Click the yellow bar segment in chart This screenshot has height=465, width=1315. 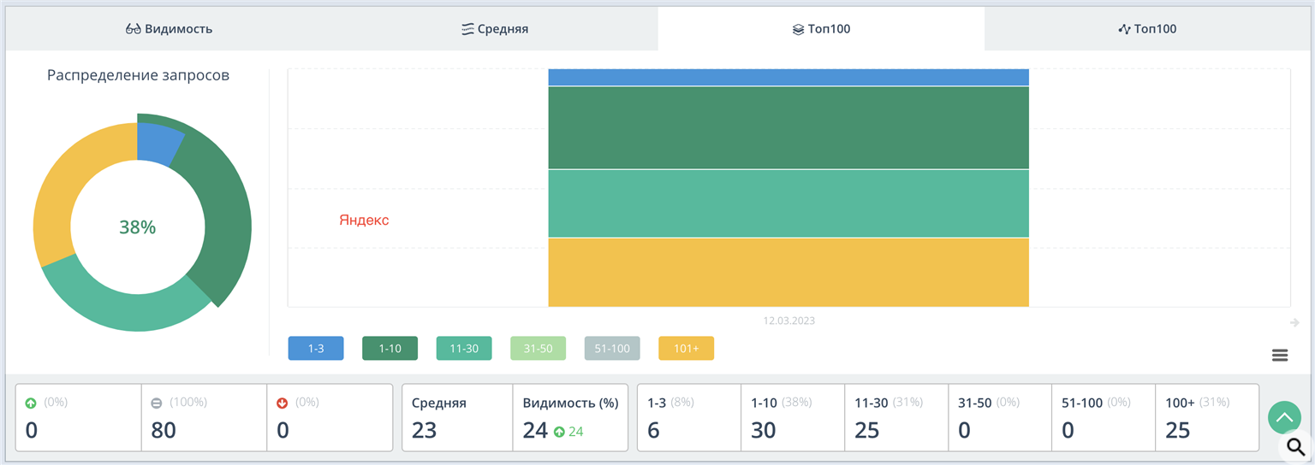pos(788,272)
